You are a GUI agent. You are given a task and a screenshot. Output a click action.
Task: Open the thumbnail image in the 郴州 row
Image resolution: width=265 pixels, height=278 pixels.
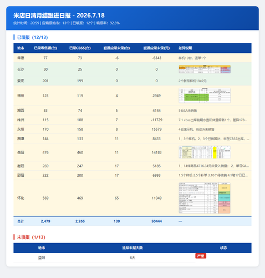205,96
